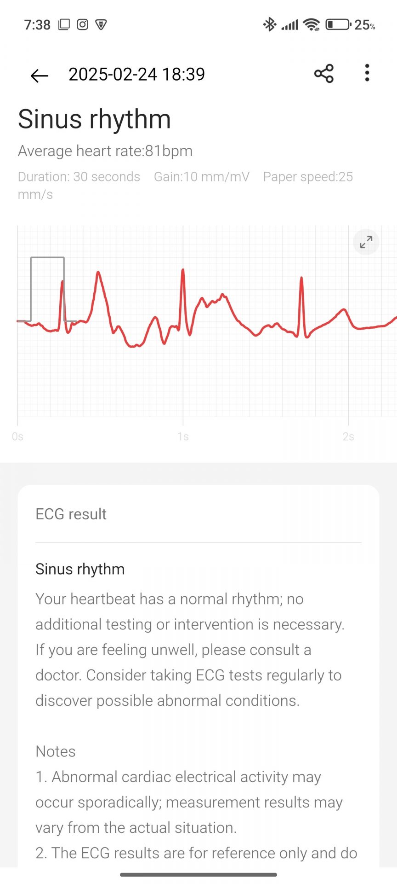Viewport: 397px width, 884px height.
Task: Tap the Average heart rate 81bpm text
Action: [x=105, y=151]
